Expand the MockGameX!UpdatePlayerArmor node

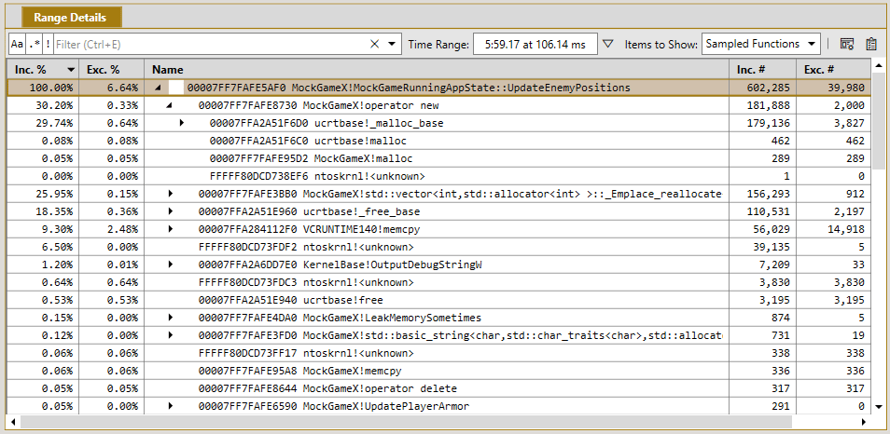pos(171,406)
